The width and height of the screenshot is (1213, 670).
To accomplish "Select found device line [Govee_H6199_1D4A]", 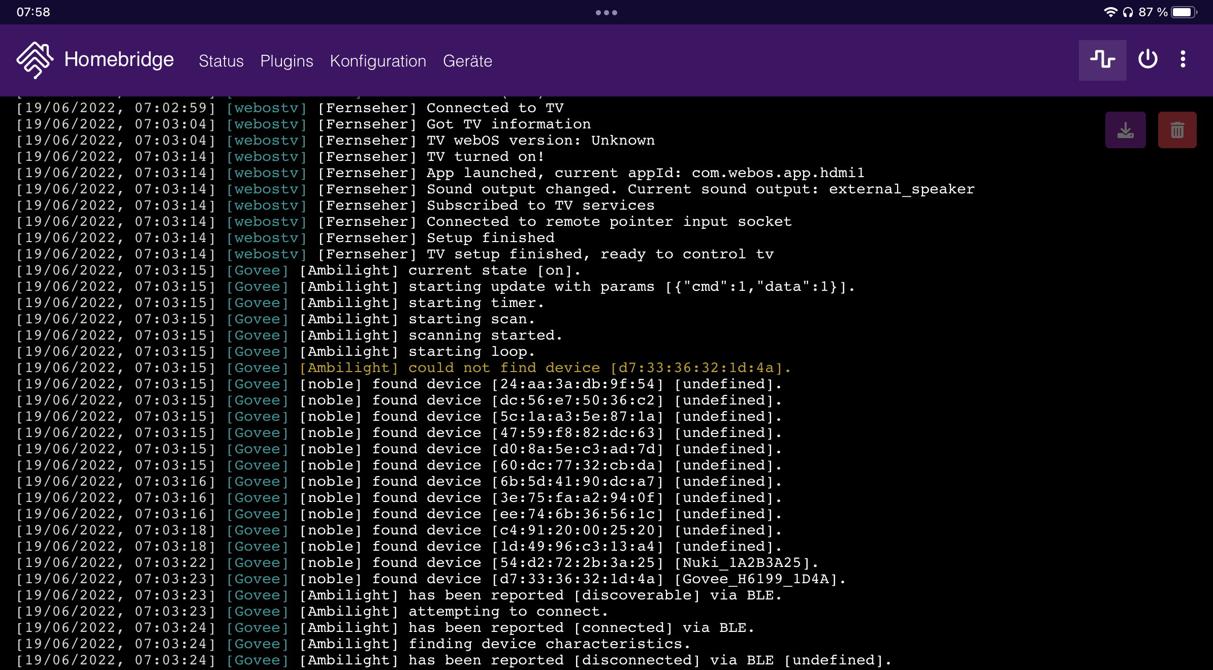I will (x=431, y=579).
